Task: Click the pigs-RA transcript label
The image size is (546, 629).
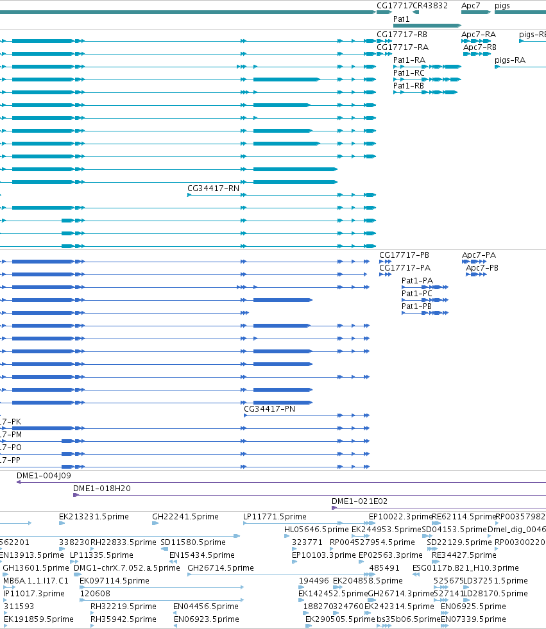Action: (x=510, y=60)
